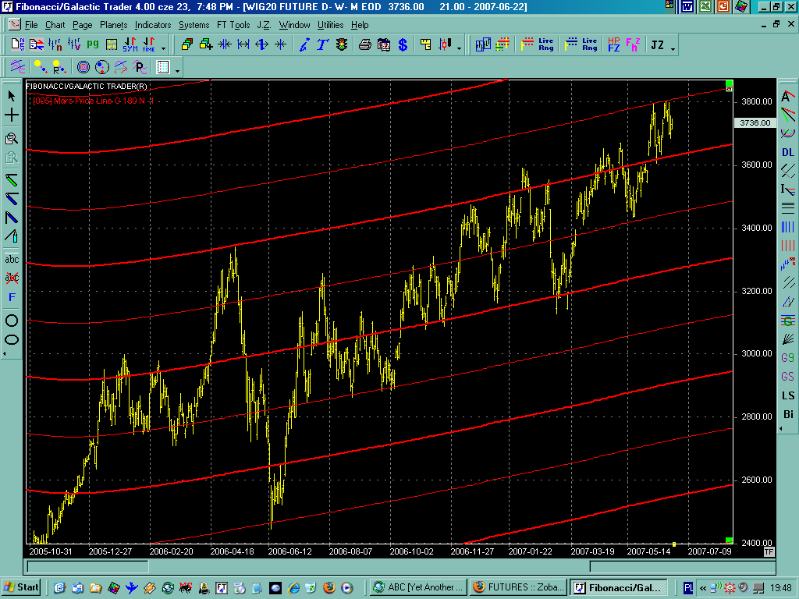Click the traffic light icon in toolbar
The image size is (799, 599).
coord(342,44)
